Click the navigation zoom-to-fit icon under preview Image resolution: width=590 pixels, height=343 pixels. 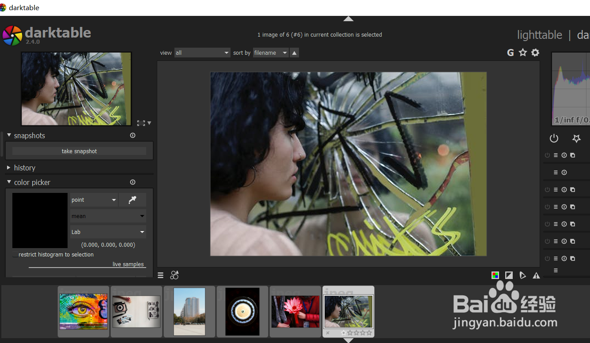tap(141, 123)
